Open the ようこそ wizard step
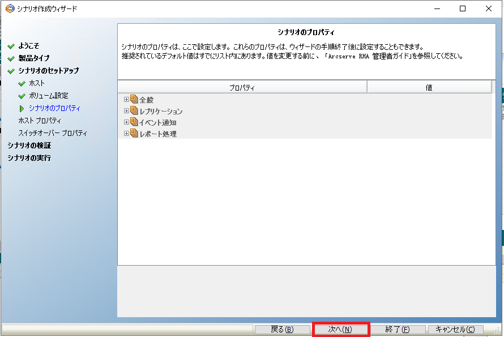 click(29, 46)
